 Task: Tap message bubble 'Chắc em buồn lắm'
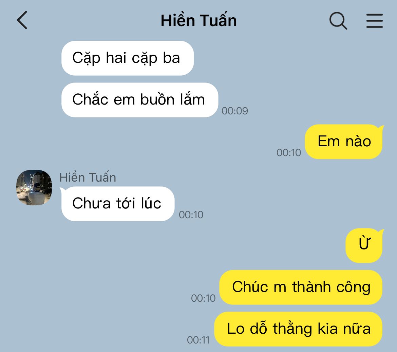click(140, 100)
